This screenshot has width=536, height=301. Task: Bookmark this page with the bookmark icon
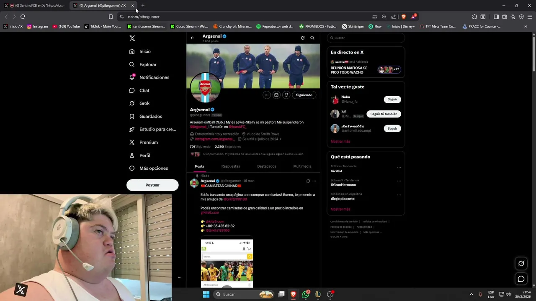point(111,17)
